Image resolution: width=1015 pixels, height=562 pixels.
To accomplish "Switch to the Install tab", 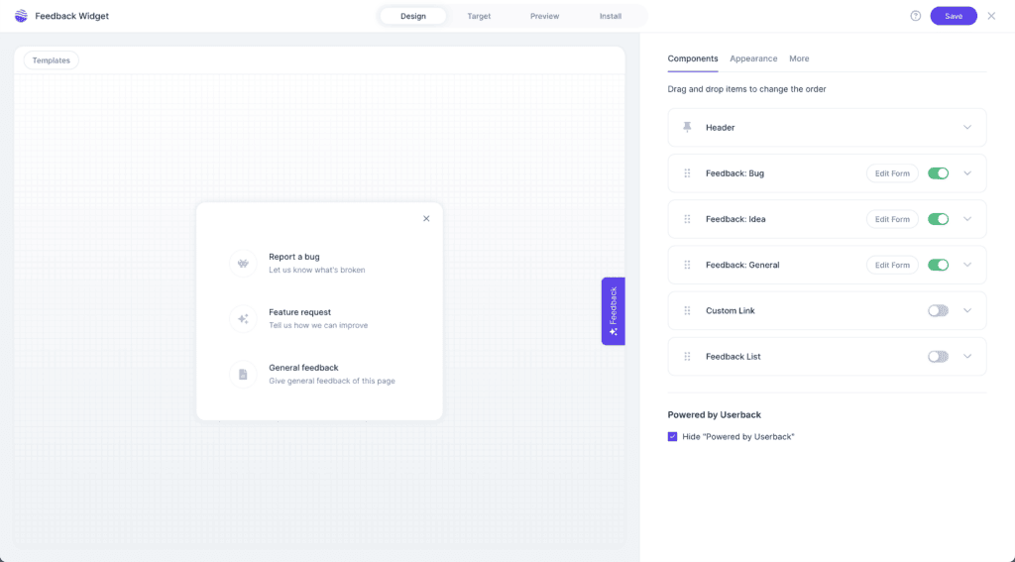I will (611, 16).
